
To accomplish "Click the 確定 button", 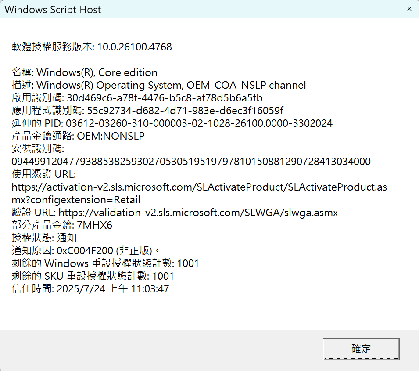I will click(361, 349).
